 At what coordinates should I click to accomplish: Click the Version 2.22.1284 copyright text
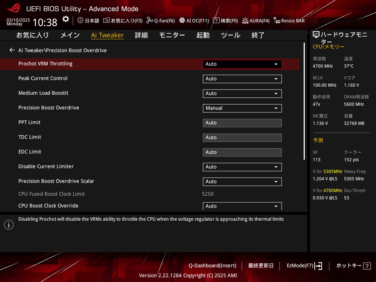(x=188, y=275)
